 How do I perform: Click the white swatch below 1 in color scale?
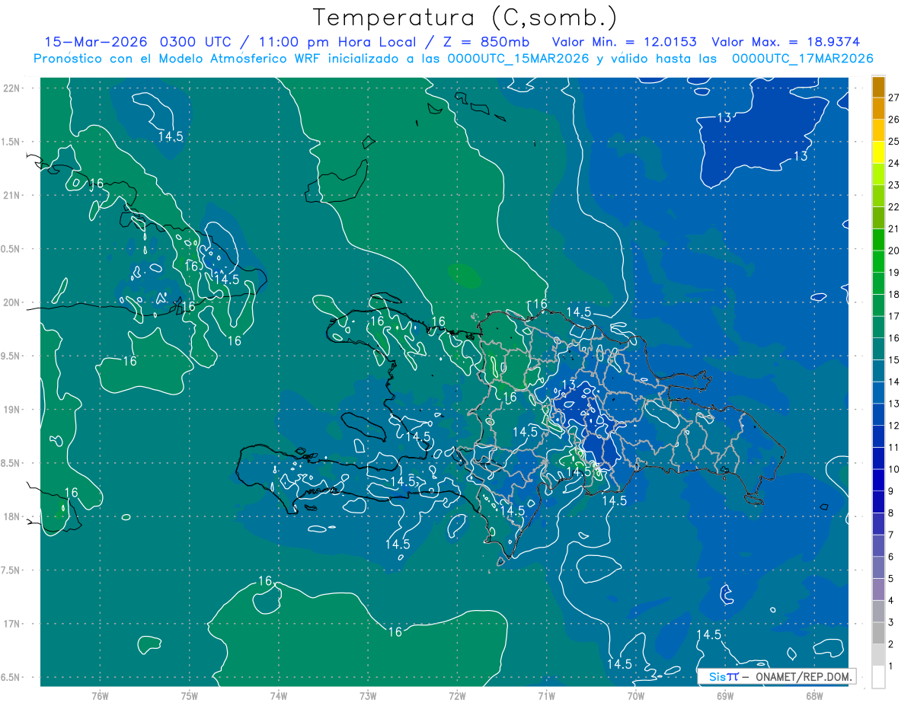878,677
